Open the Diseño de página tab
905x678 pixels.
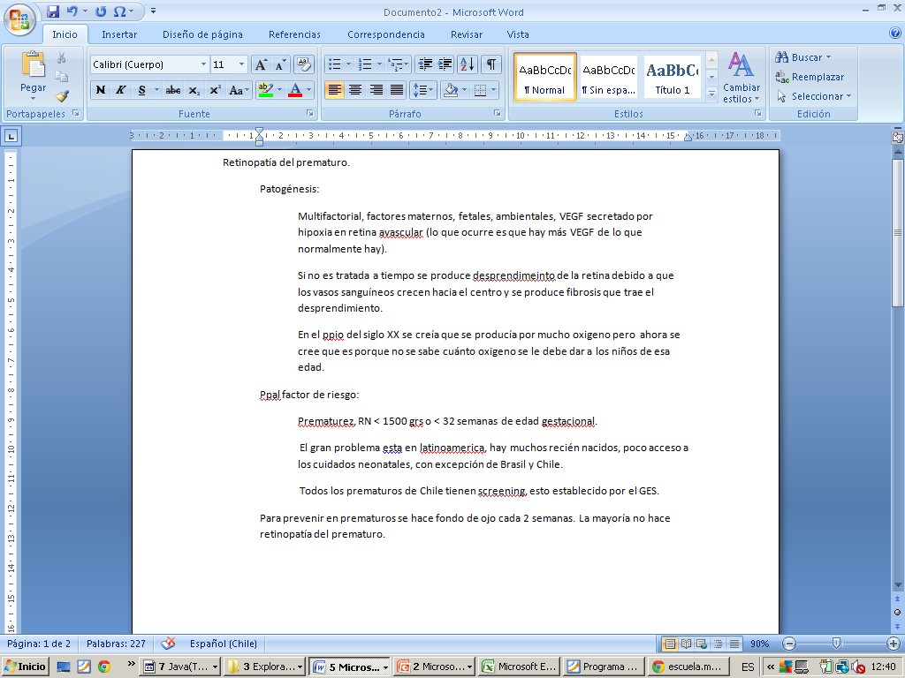point(202,34)
